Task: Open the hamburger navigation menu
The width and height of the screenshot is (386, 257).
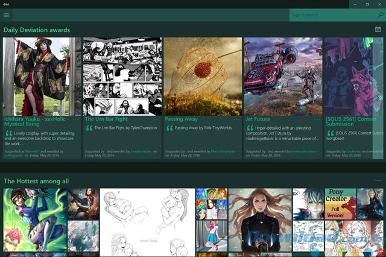Action: coord(7,15)
